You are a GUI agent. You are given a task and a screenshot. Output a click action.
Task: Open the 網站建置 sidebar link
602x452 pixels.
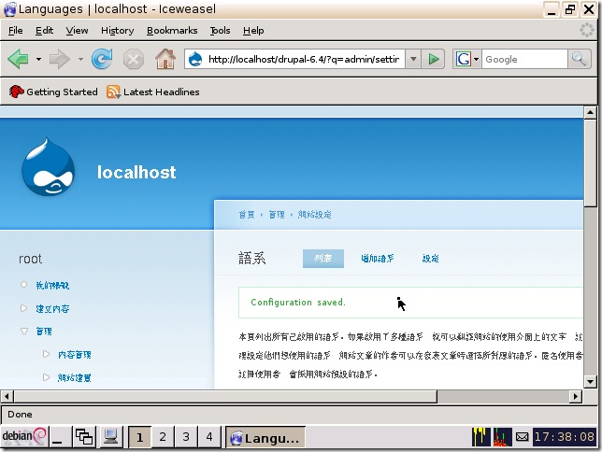[x=75, y=377]
